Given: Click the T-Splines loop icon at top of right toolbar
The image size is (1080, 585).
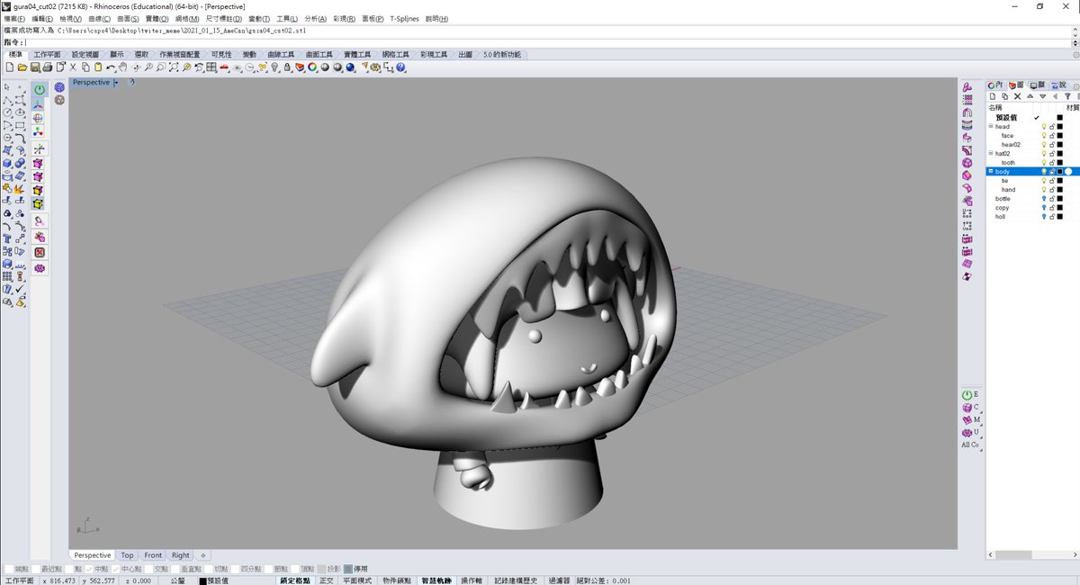Looking at the screenshot, I should click(x=967, y=87).
